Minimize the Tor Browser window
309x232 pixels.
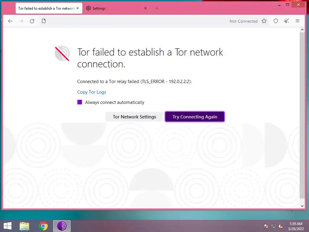pos(279,5)
